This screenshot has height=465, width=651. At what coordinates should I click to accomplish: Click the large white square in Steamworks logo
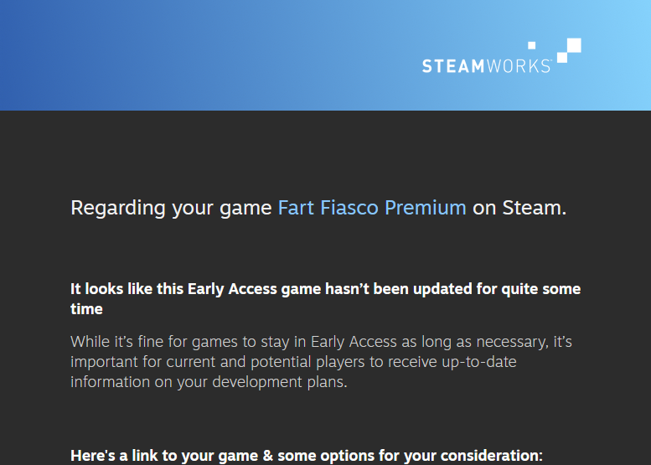[x=574, y=45]
